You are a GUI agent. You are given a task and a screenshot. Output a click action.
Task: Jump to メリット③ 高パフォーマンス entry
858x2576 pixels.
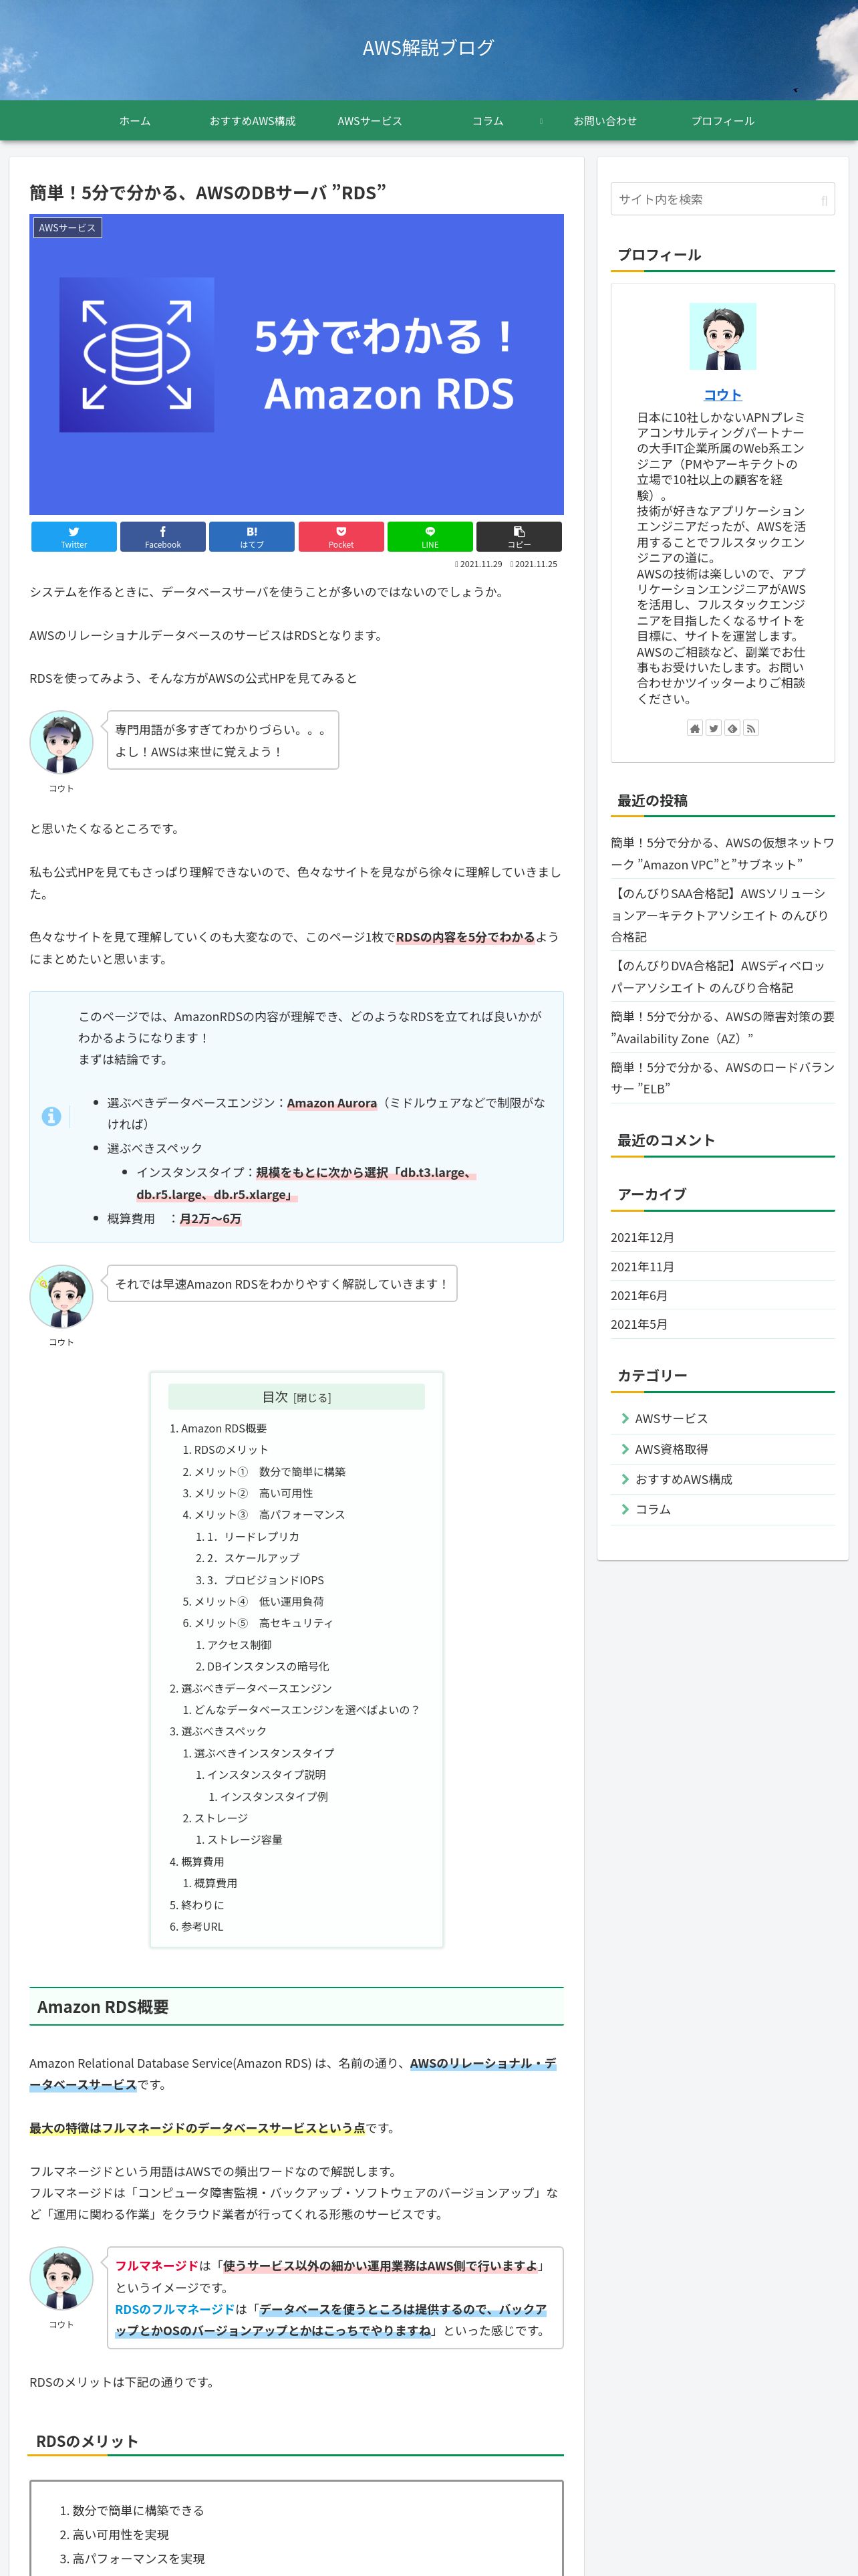click(270, 1515)
